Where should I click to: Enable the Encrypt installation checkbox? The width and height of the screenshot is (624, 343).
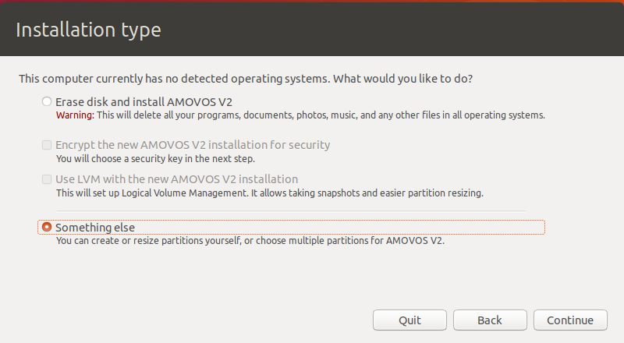pos(47,145)
